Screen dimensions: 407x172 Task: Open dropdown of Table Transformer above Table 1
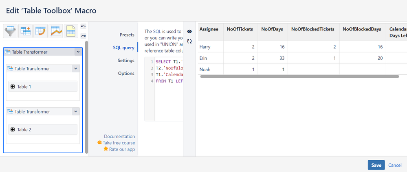75,69
